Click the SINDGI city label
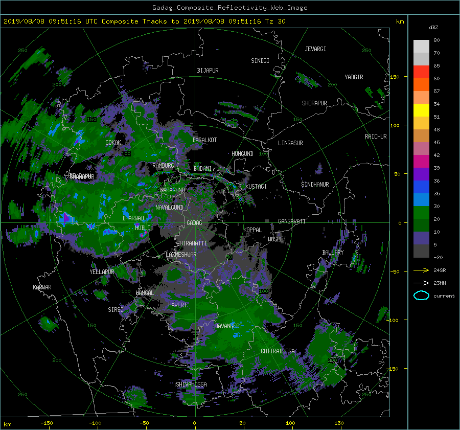The image size is (460, 430). coord(260,61)
